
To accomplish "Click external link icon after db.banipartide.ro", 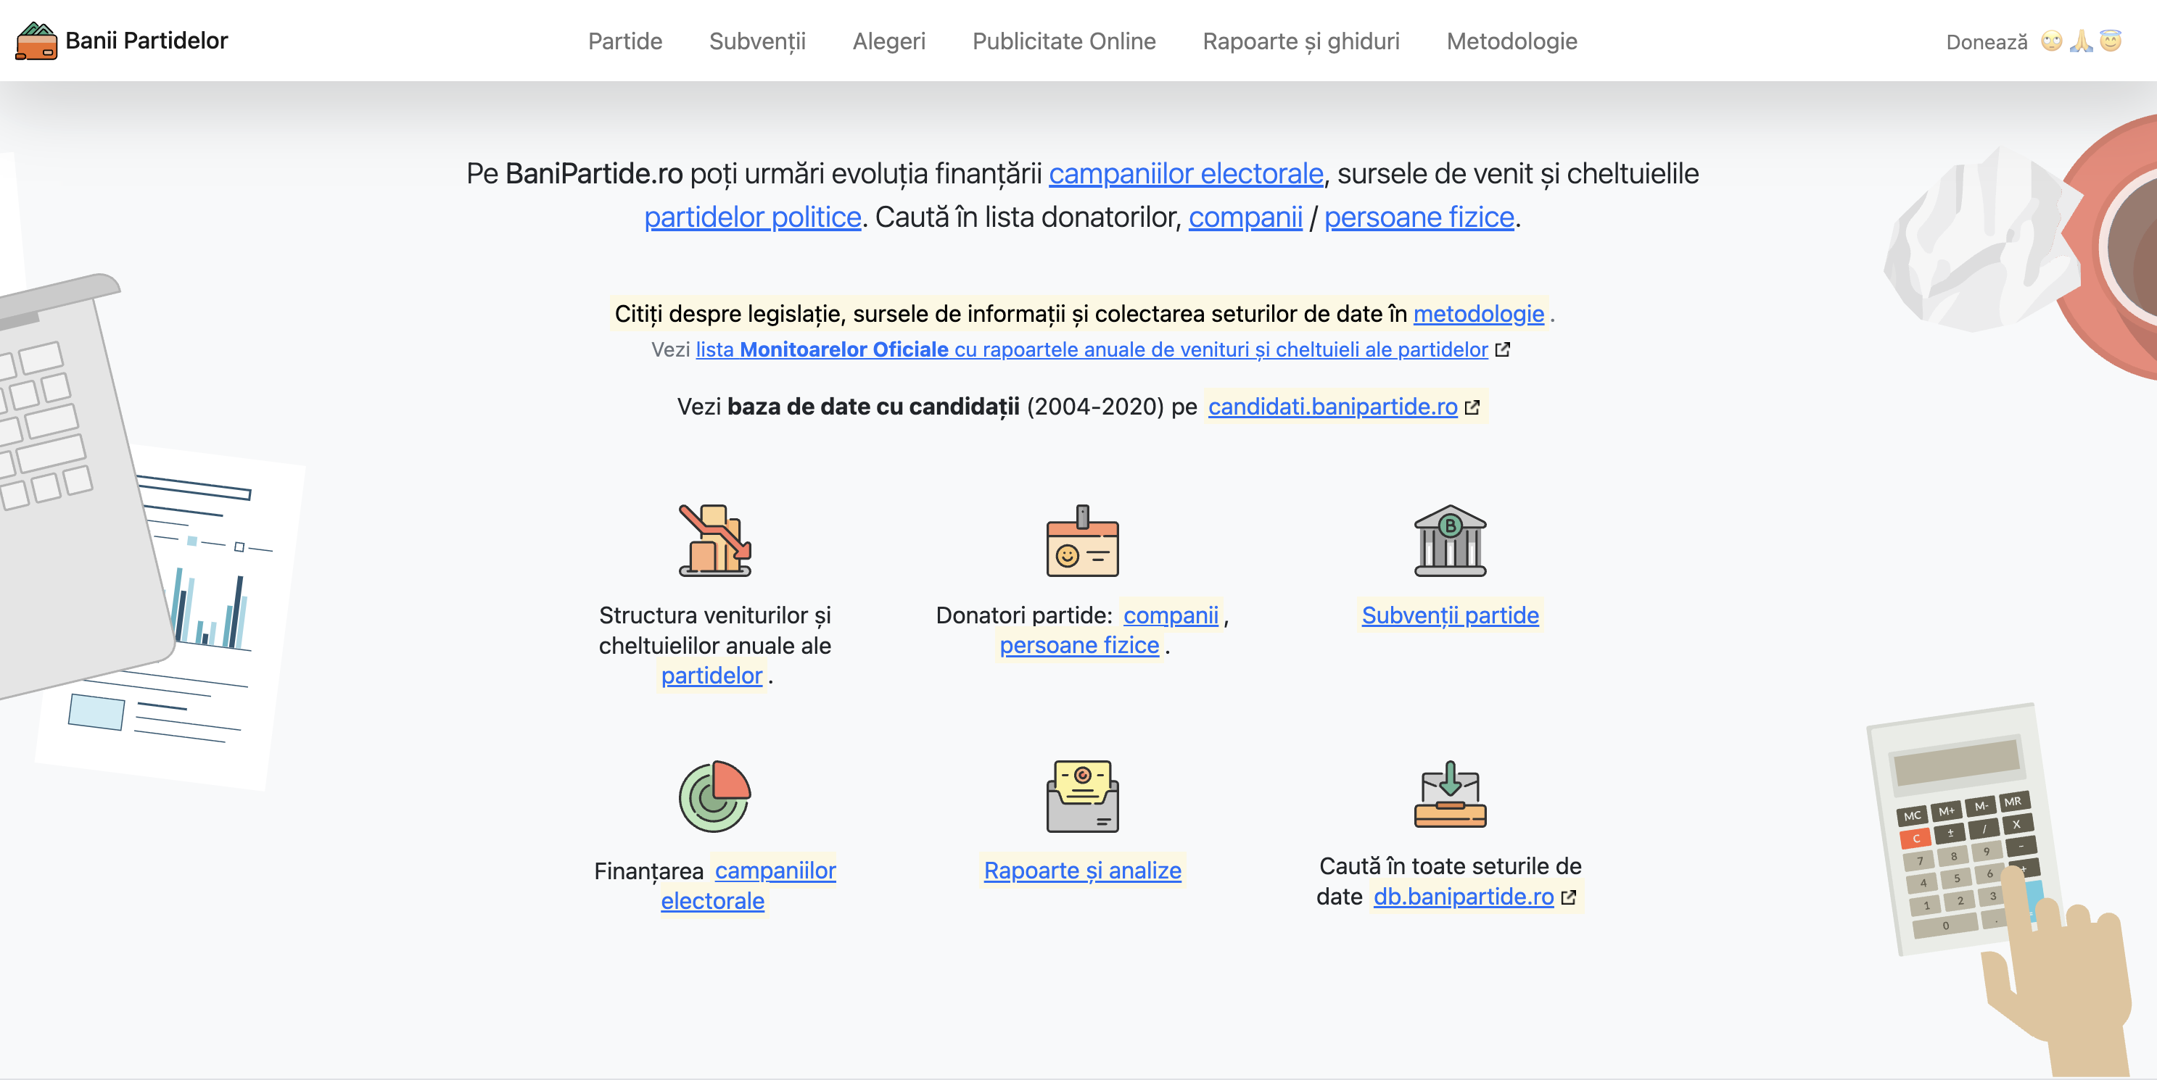I will (1568, 897).
